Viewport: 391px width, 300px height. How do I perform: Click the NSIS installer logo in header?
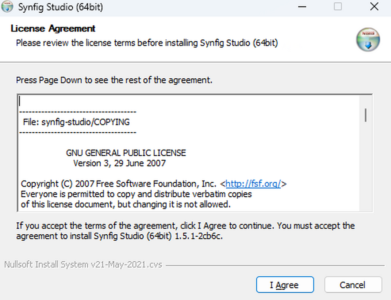pos(368,40)
